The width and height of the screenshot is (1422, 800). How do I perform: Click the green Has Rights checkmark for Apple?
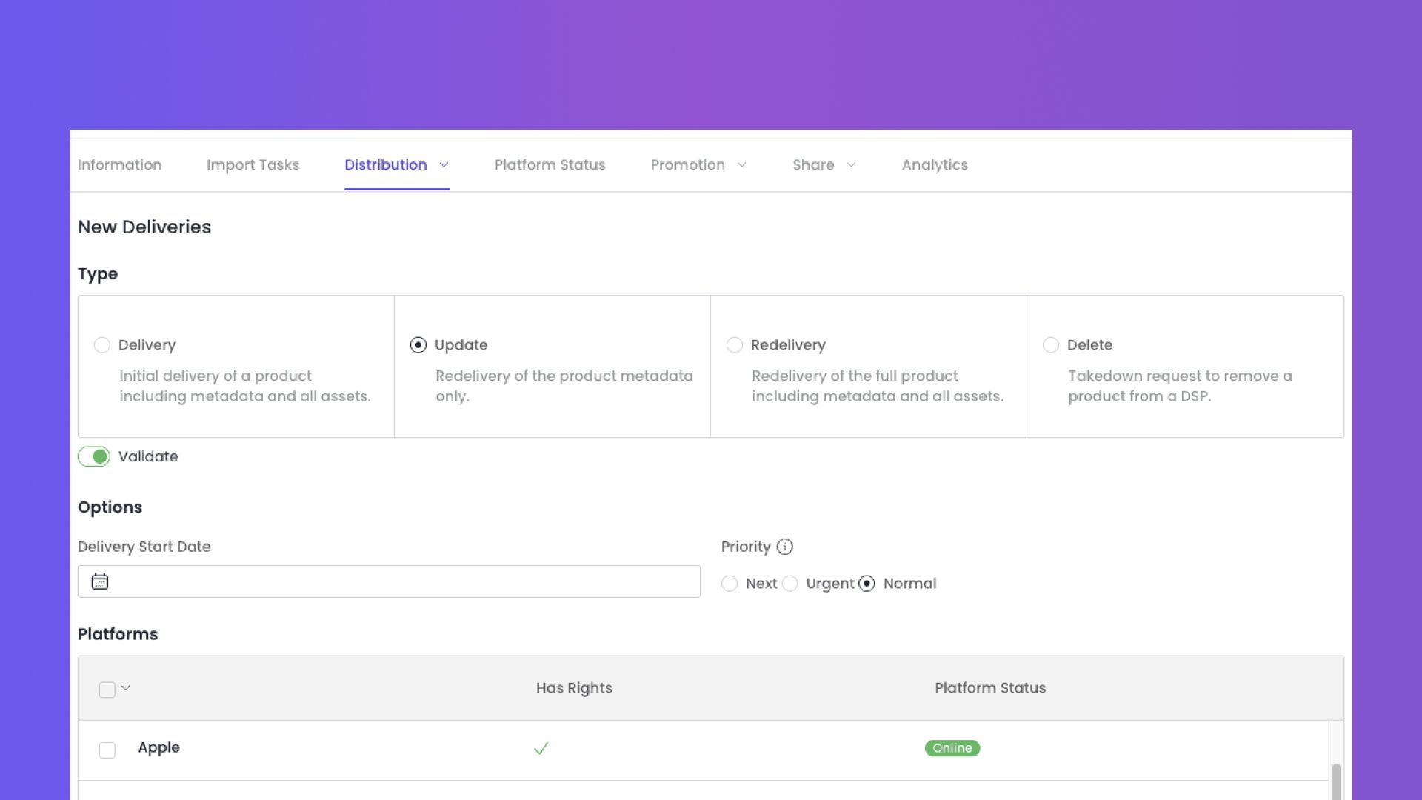coord(541,748)
